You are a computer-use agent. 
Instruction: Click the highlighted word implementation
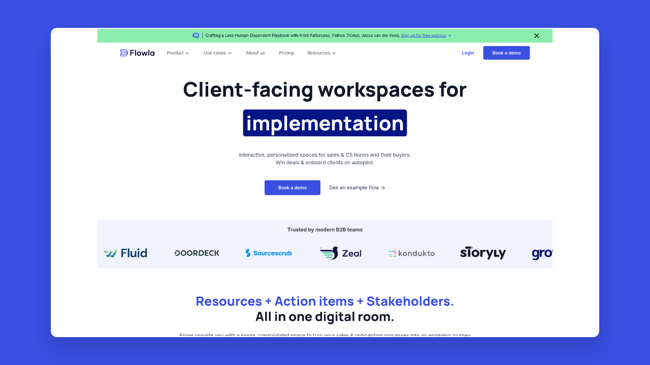tap(325, 123)
